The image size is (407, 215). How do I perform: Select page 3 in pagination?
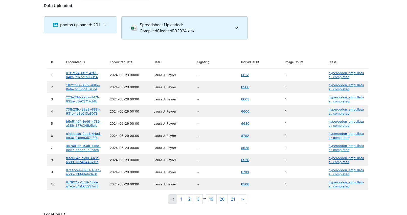pos(198,199)
